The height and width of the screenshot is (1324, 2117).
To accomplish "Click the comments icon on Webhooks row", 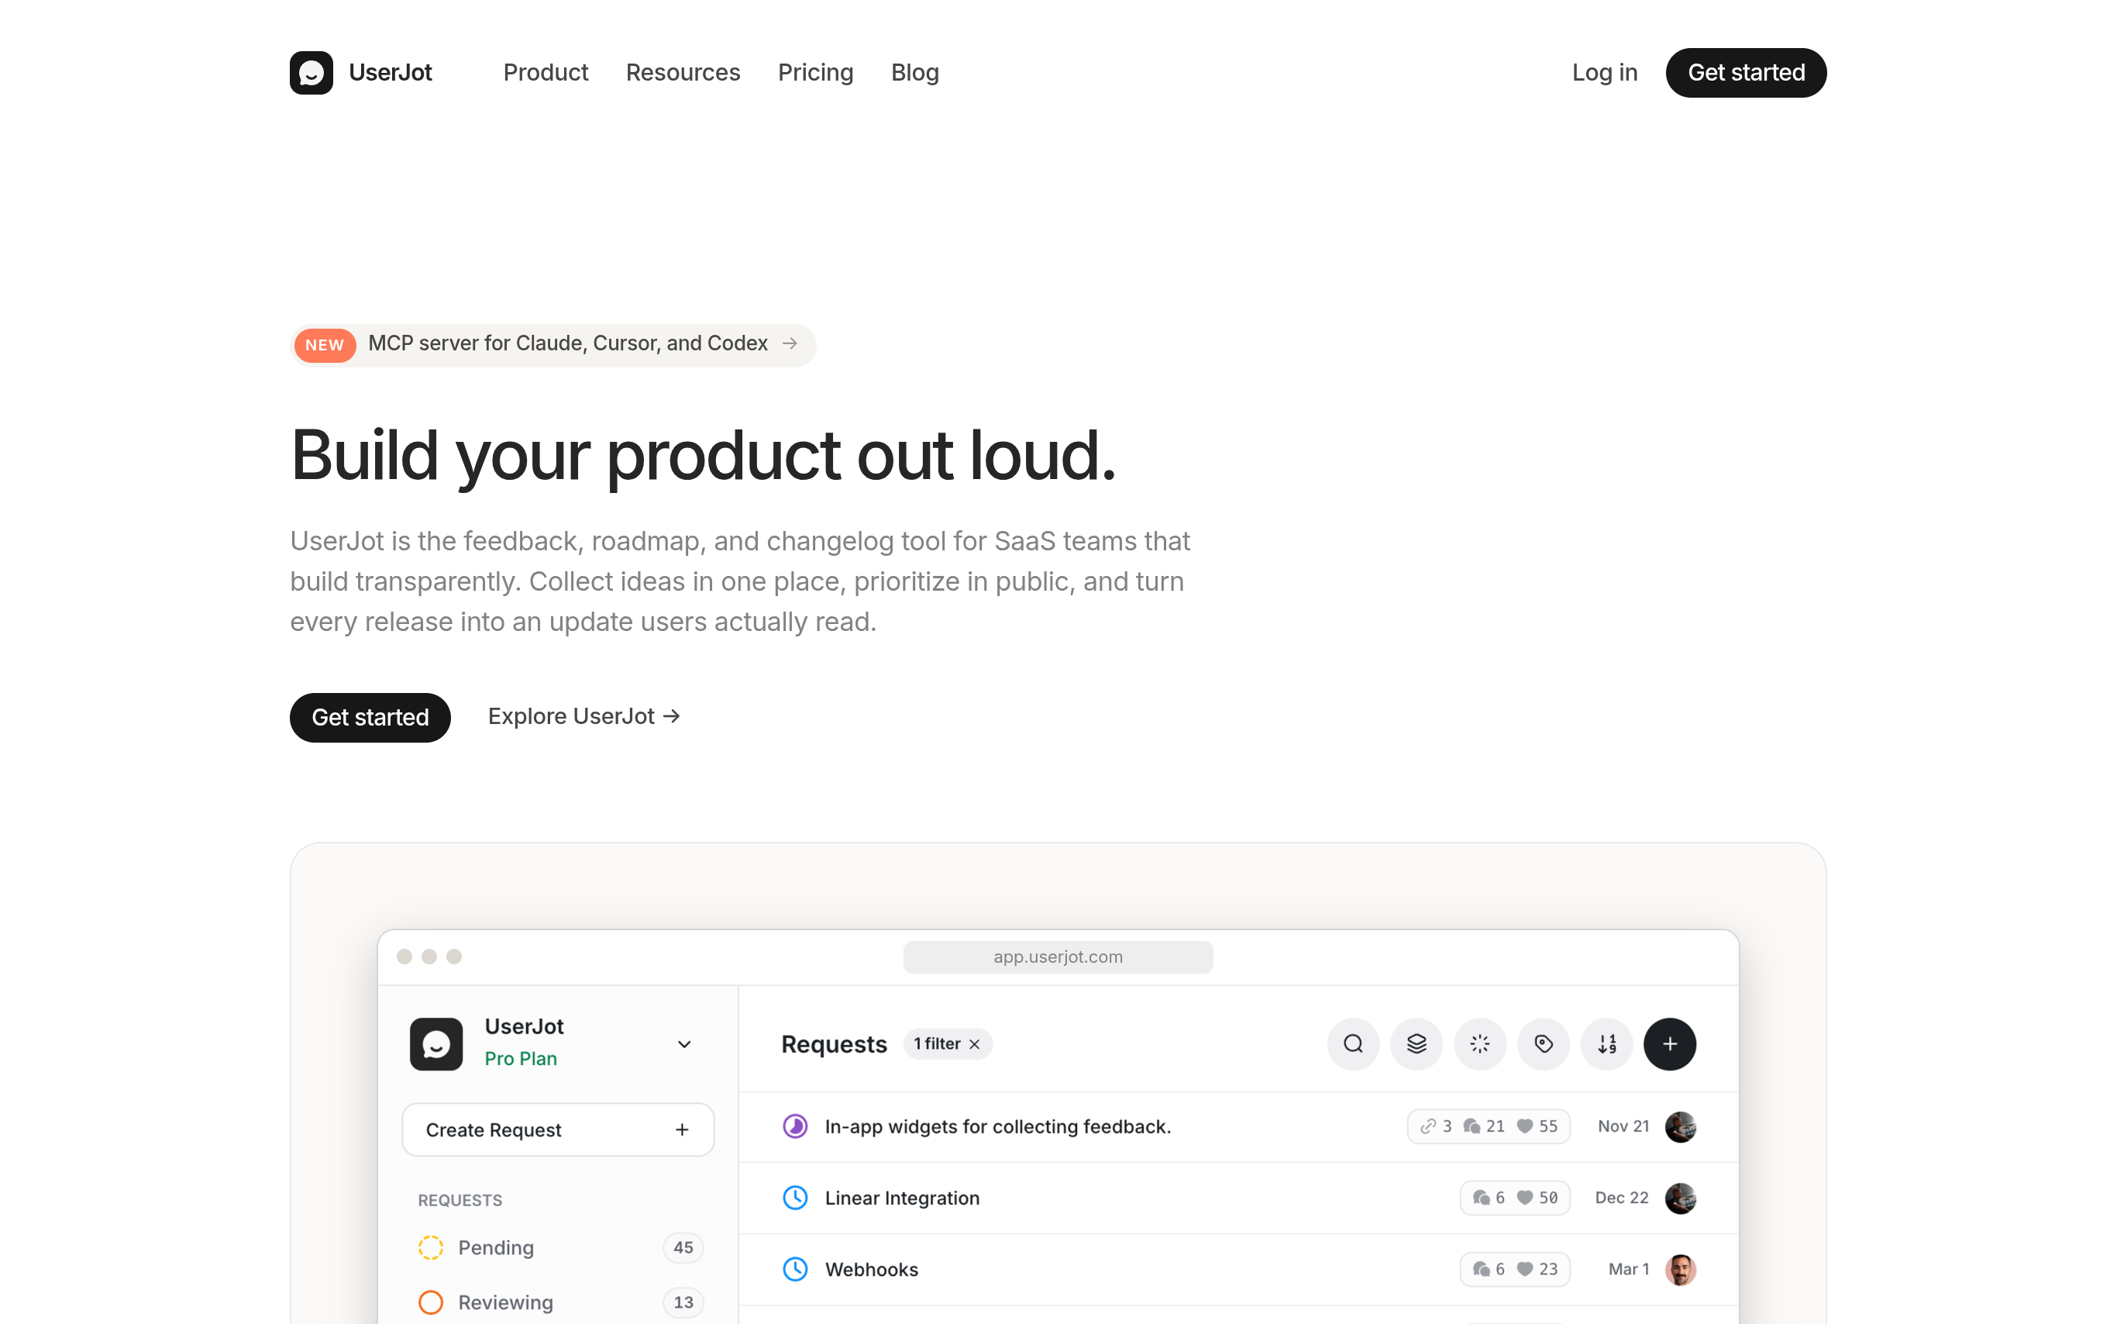I will point(1481,1270).
